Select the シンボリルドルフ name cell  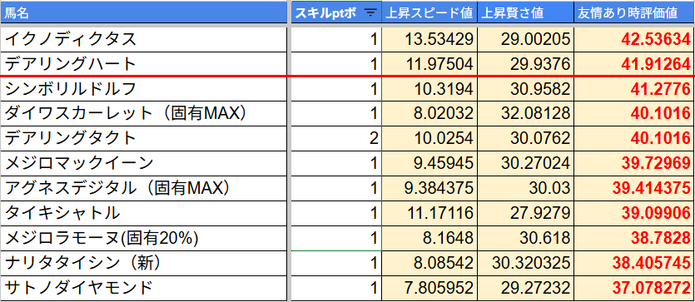(x=144, y=89)
